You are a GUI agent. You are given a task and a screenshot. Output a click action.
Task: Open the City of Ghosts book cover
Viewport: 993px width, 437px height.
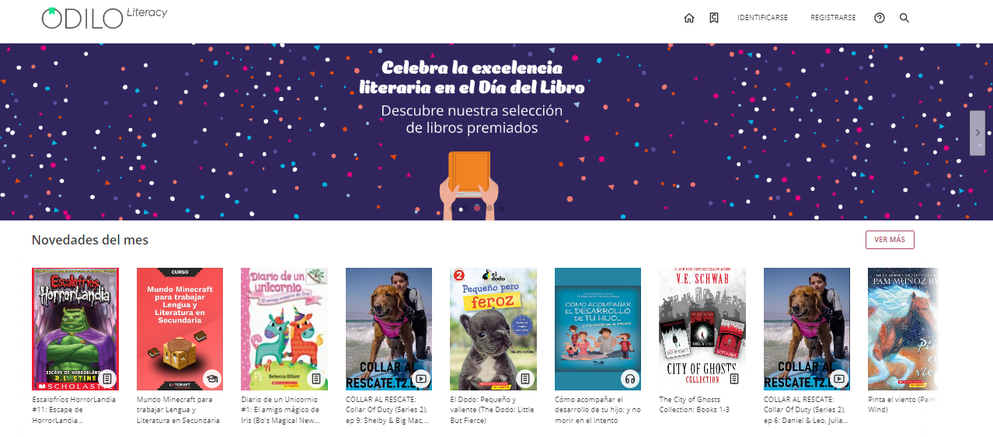pos(702,329)
